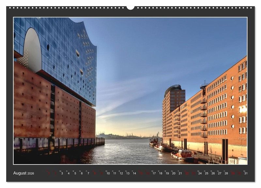Viewport: 261px width, 188px height.
Task: Click the hanging hole notch at top center
Action: (130, 7)
